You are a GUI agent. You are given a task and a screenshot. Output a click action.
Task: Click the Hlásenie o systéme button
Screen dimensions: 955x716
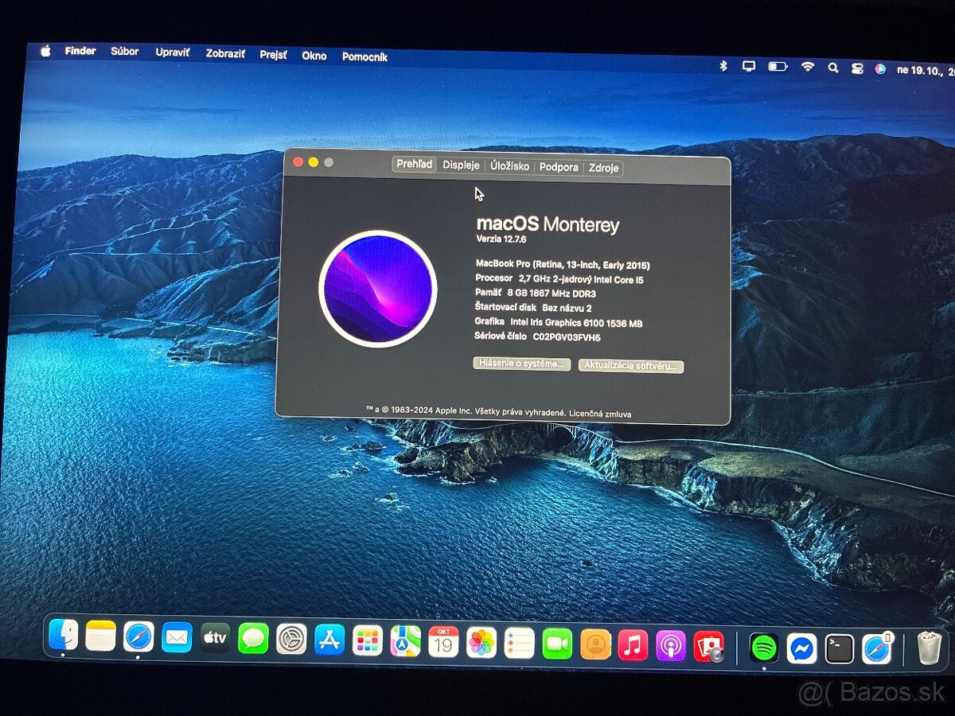tap(521, 364)
